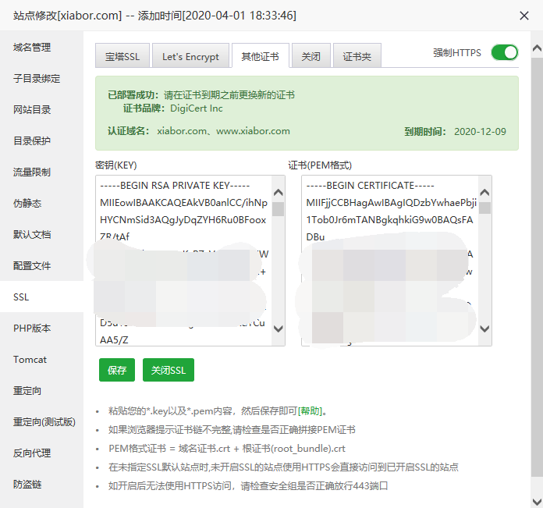Image resolution: width=543 pixels, height=508 pixels.
Task: Click the BEGIN CERTIFICATE line
Action: click(370, 186)
